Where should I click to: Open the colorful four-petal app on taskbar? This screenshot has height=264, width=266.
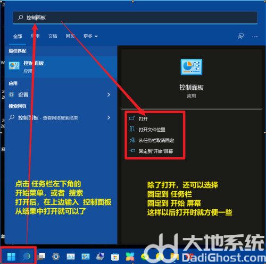pos(130,257)
